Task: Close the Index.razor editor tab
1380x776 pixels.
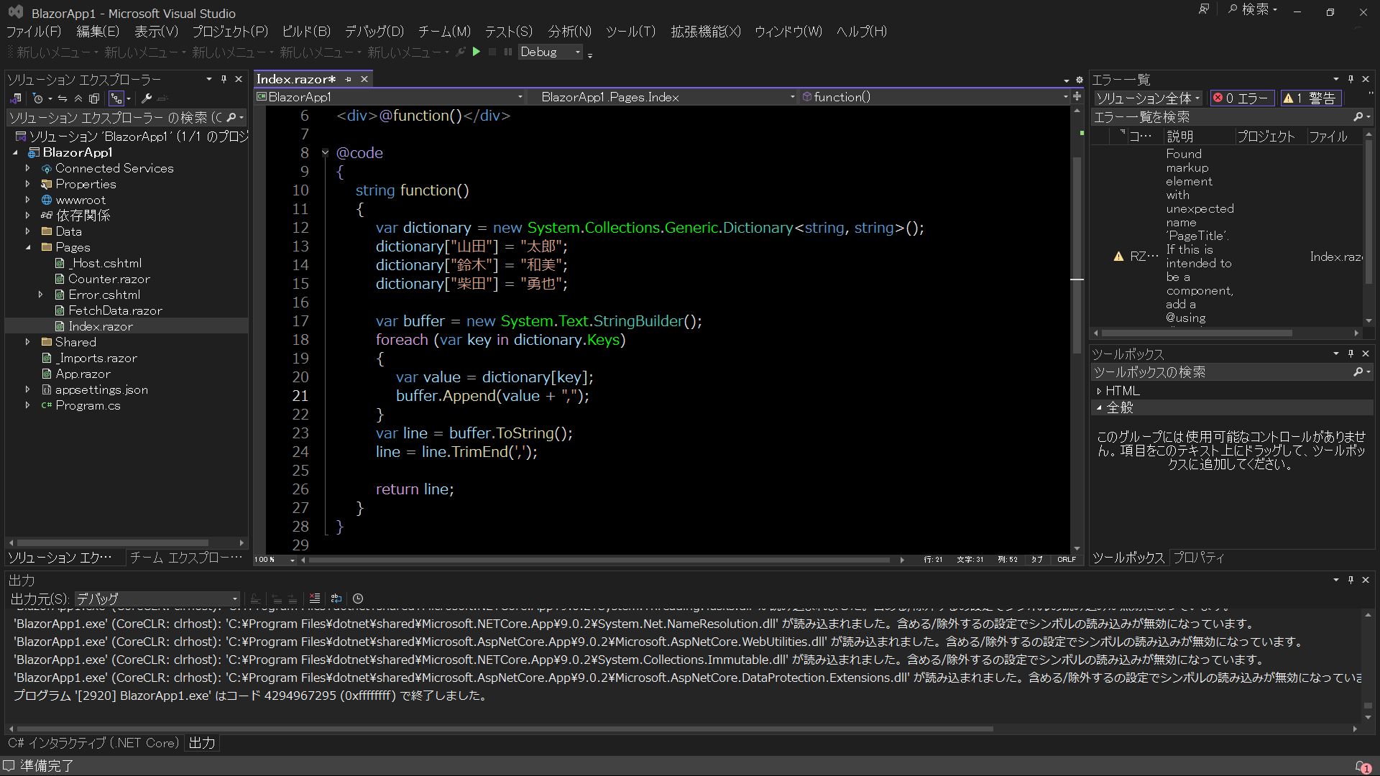Action: 364,79
